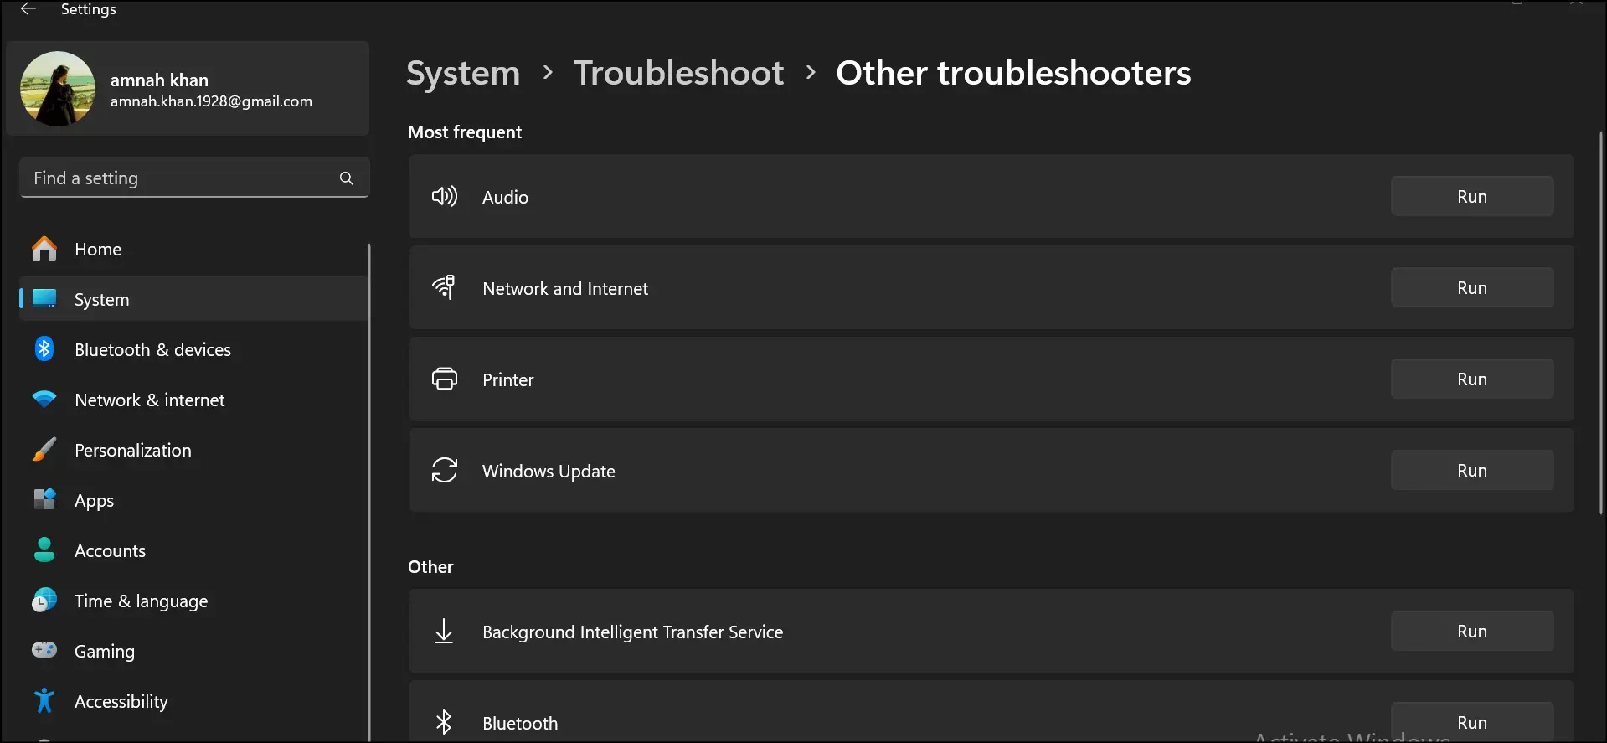Viewport: 1607px width, 743px height.
Task: Run Background Intelligent Transfer Service troubleshooter
Action: point(1472,632)
